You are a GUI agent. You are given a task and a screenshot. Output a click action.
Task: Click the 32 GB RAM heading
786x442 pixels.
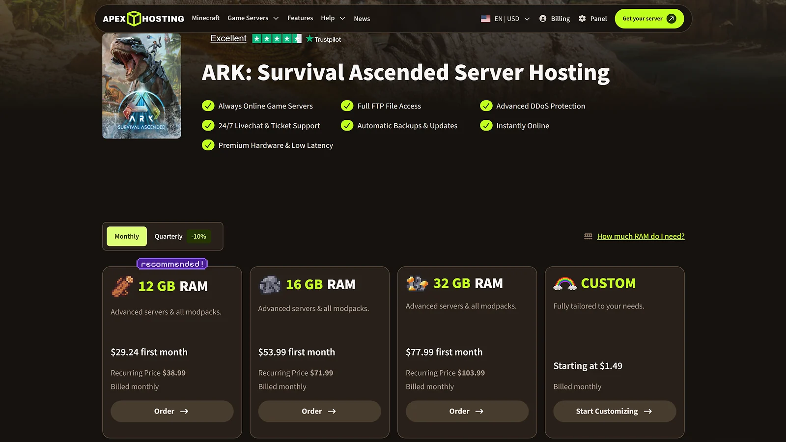pyautogui.click(x=468, y=283)
